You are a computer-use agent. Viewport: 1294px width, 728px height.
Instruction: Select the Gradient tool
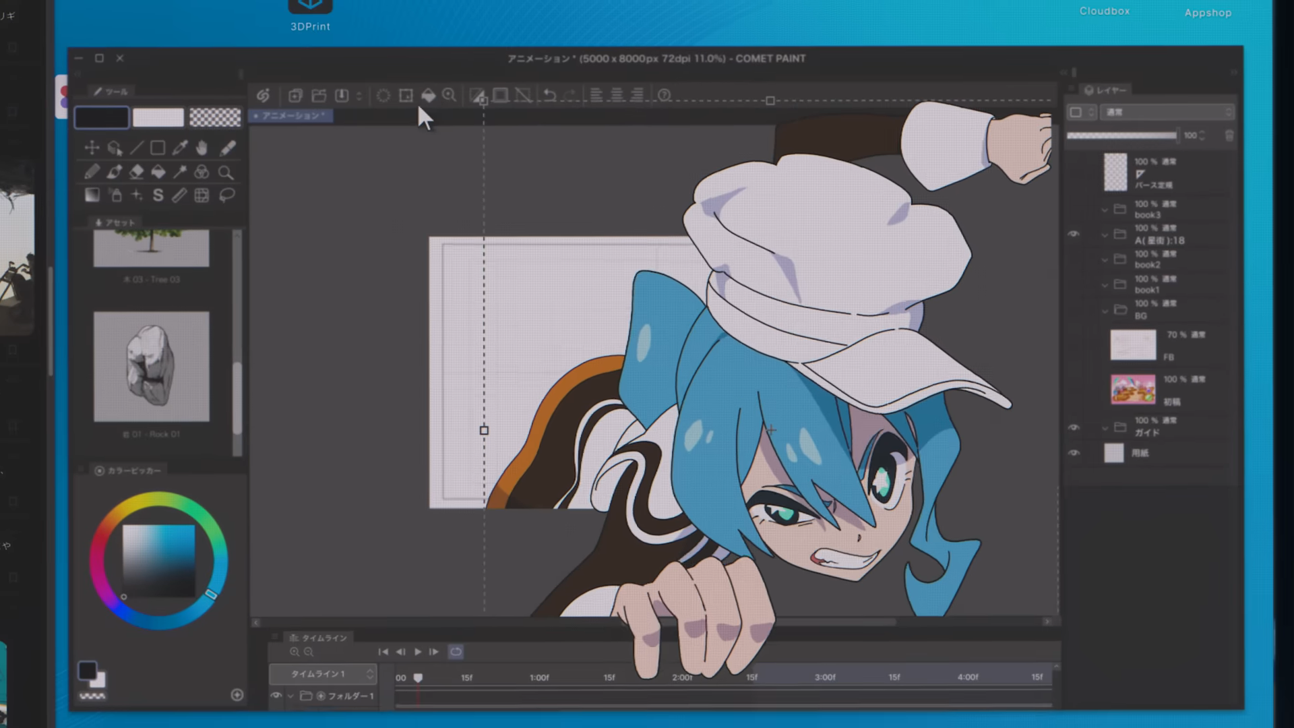click(x=92, y=195)
